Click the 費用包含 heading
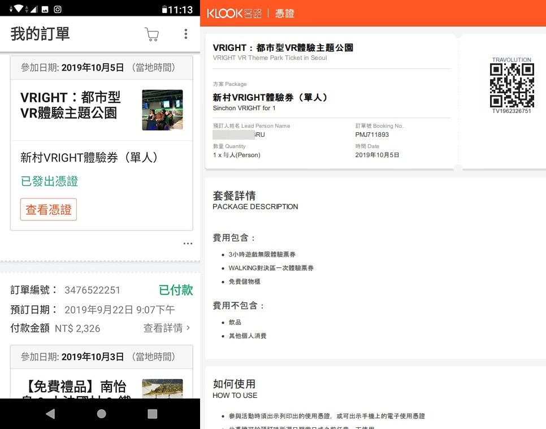This screenshot has height=429, width=546. pyautogui.click(x=233, y=238)
